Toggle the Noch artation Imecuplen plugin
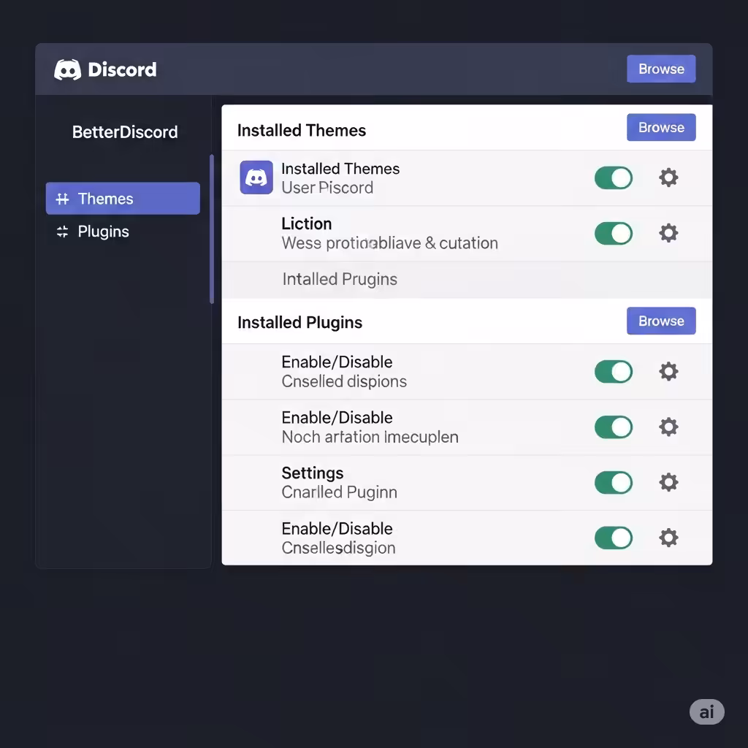Screen dimensions: 748x748 click(x=614, y=427)
